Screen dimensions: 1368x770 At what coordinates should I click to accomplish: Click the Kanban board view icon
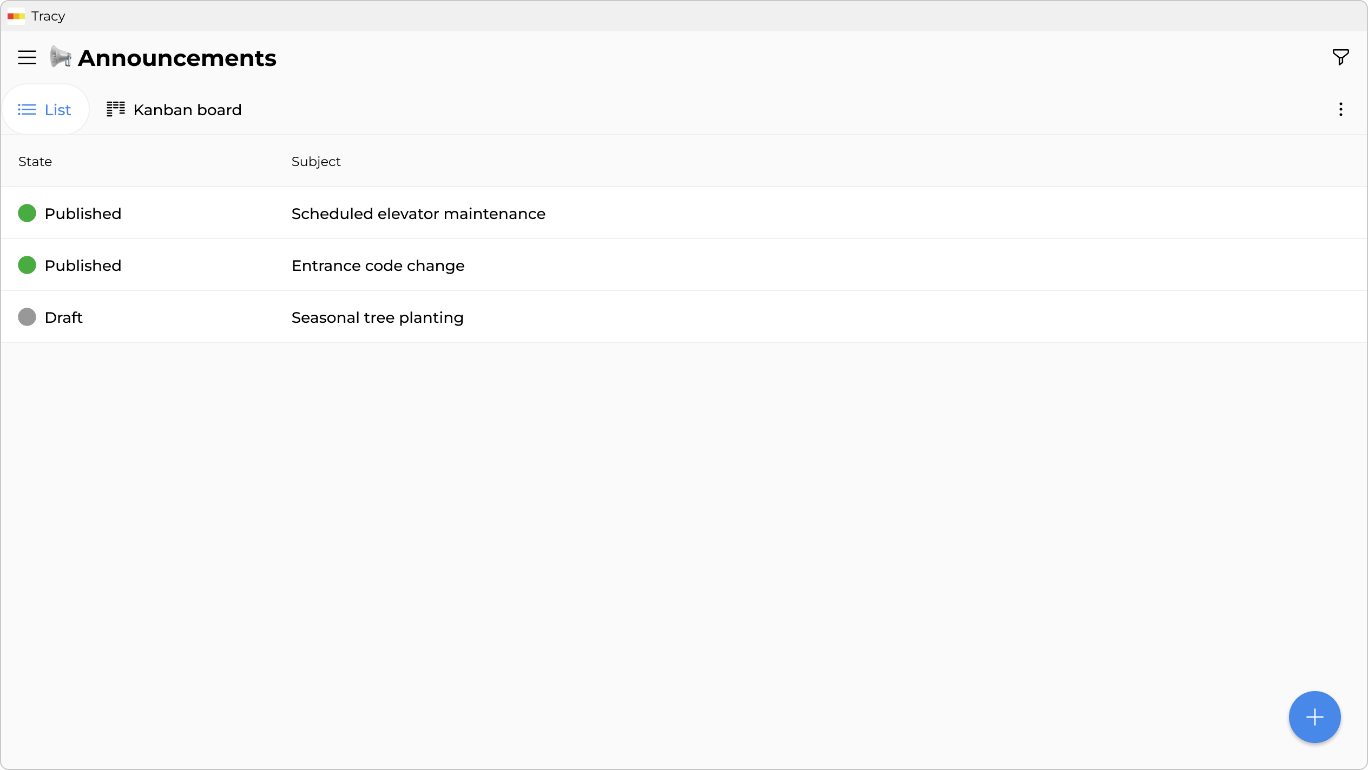(x=115, y=109)
